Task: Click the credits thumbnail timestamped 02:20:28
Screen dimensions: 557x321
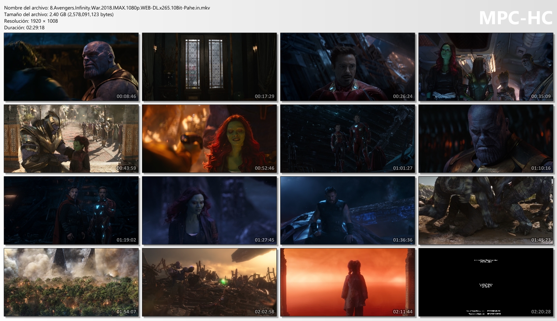Action: (x=486, y=282)
